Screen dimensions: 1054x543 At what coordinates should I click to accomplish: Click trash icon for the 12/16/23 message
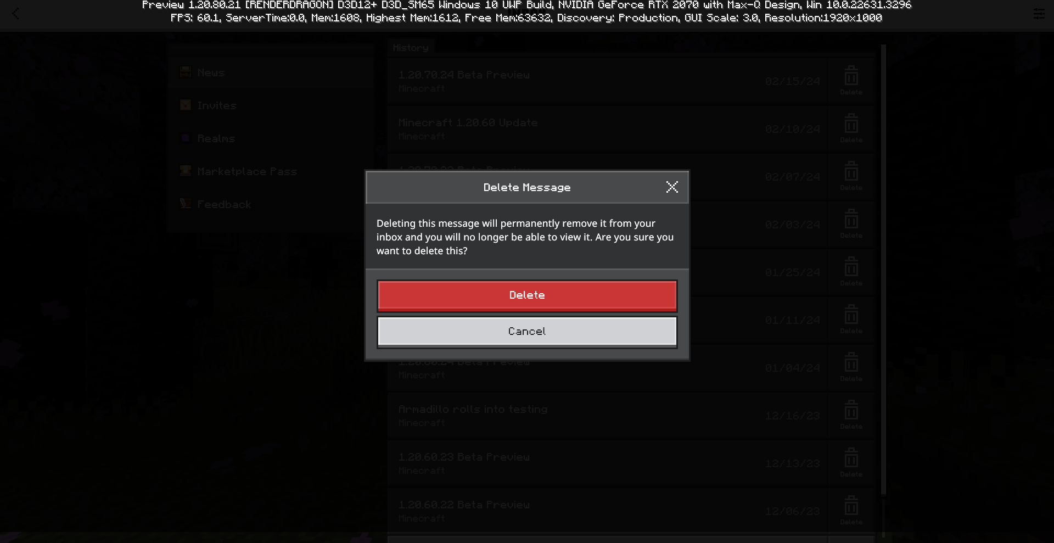[x=851, y=415]
